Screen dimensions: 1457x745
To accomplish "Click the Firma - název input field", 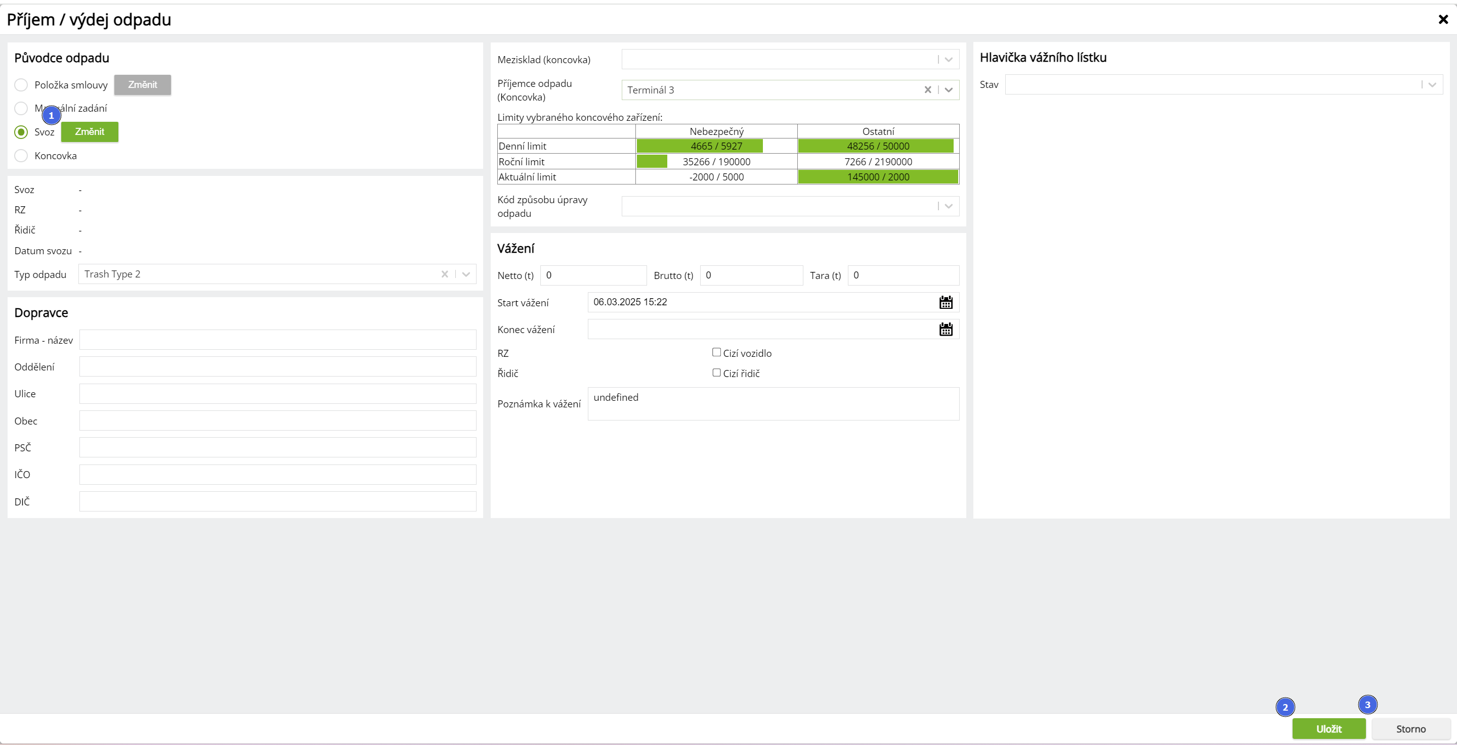I will tap(277, 340).
